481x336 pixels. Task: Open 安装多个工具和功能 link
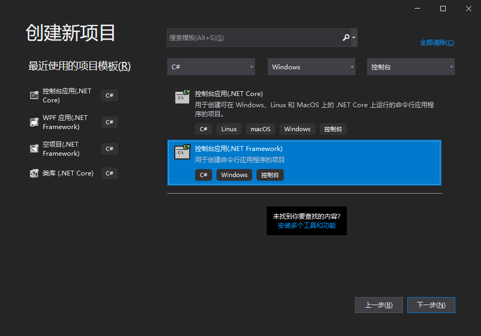306,226
